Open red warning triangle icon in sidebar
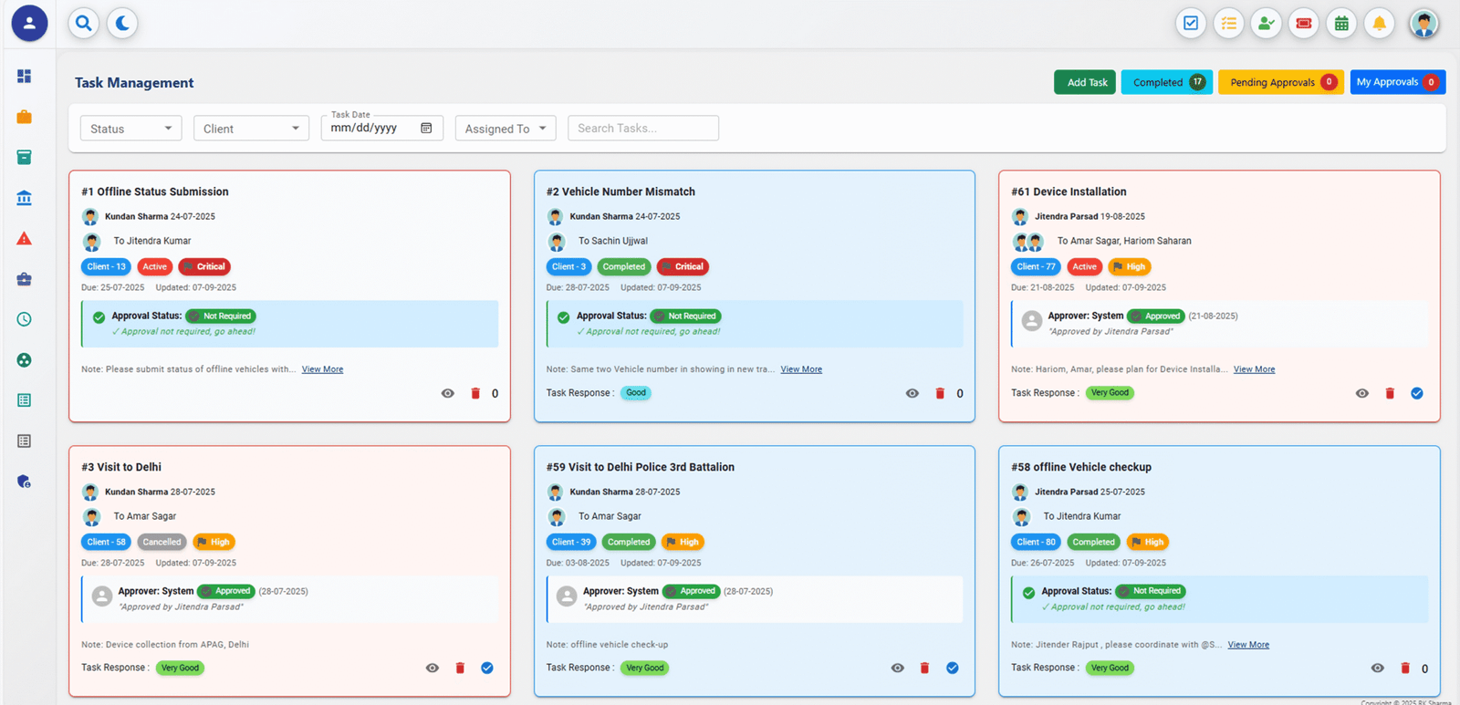Viewport: 1460px width, 705px height. 25,239
